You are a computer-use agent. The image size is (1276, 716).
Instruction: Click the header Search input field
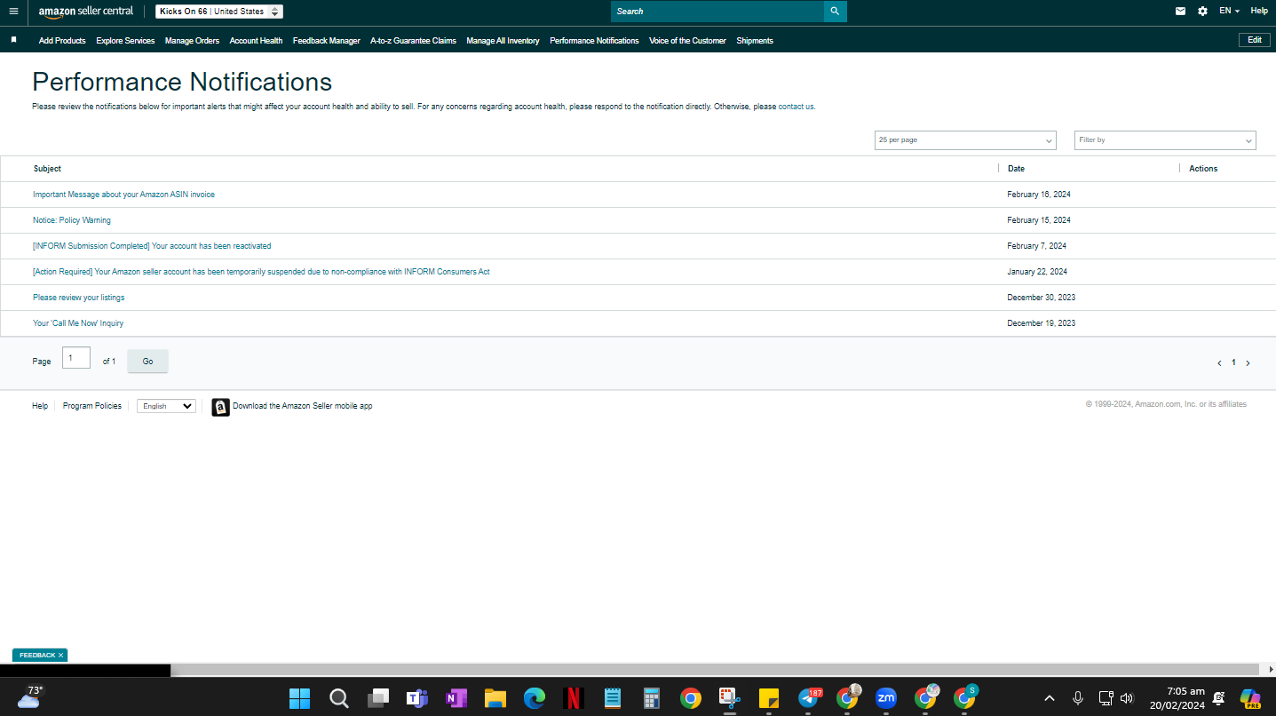(717, 12)
